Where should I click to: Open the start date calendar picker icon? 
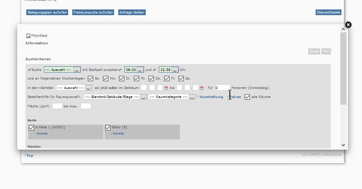point(166,88)
